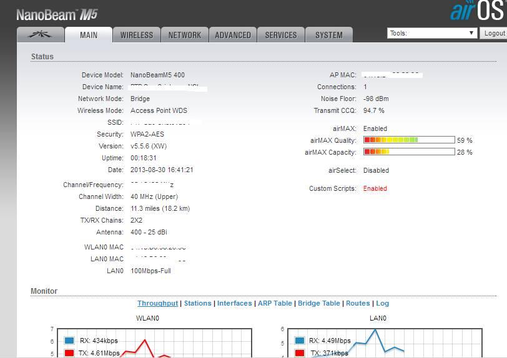This screenshot has height=358, width=507.
Task: Click the Wireless Mode value Access Point WDS
Action: click(159, 110)
